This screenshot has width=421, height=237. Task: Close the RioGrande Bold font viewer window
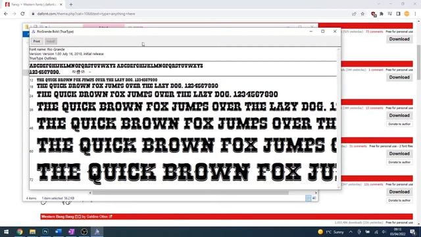click(x=335, y=32)
